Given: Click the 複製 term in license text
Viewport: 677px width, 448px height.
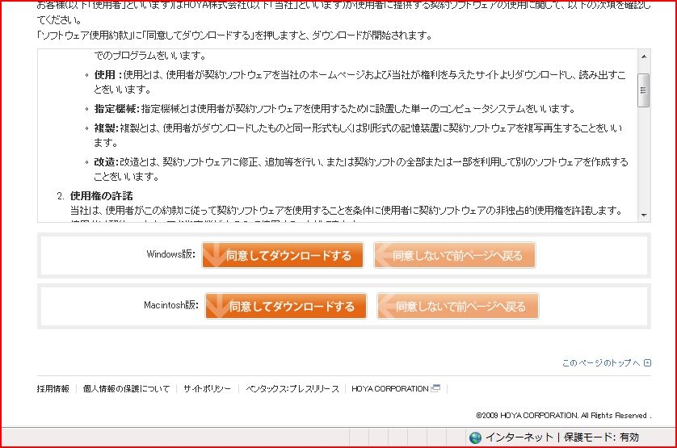Looking at the screenshot, I should pos(105,128).
